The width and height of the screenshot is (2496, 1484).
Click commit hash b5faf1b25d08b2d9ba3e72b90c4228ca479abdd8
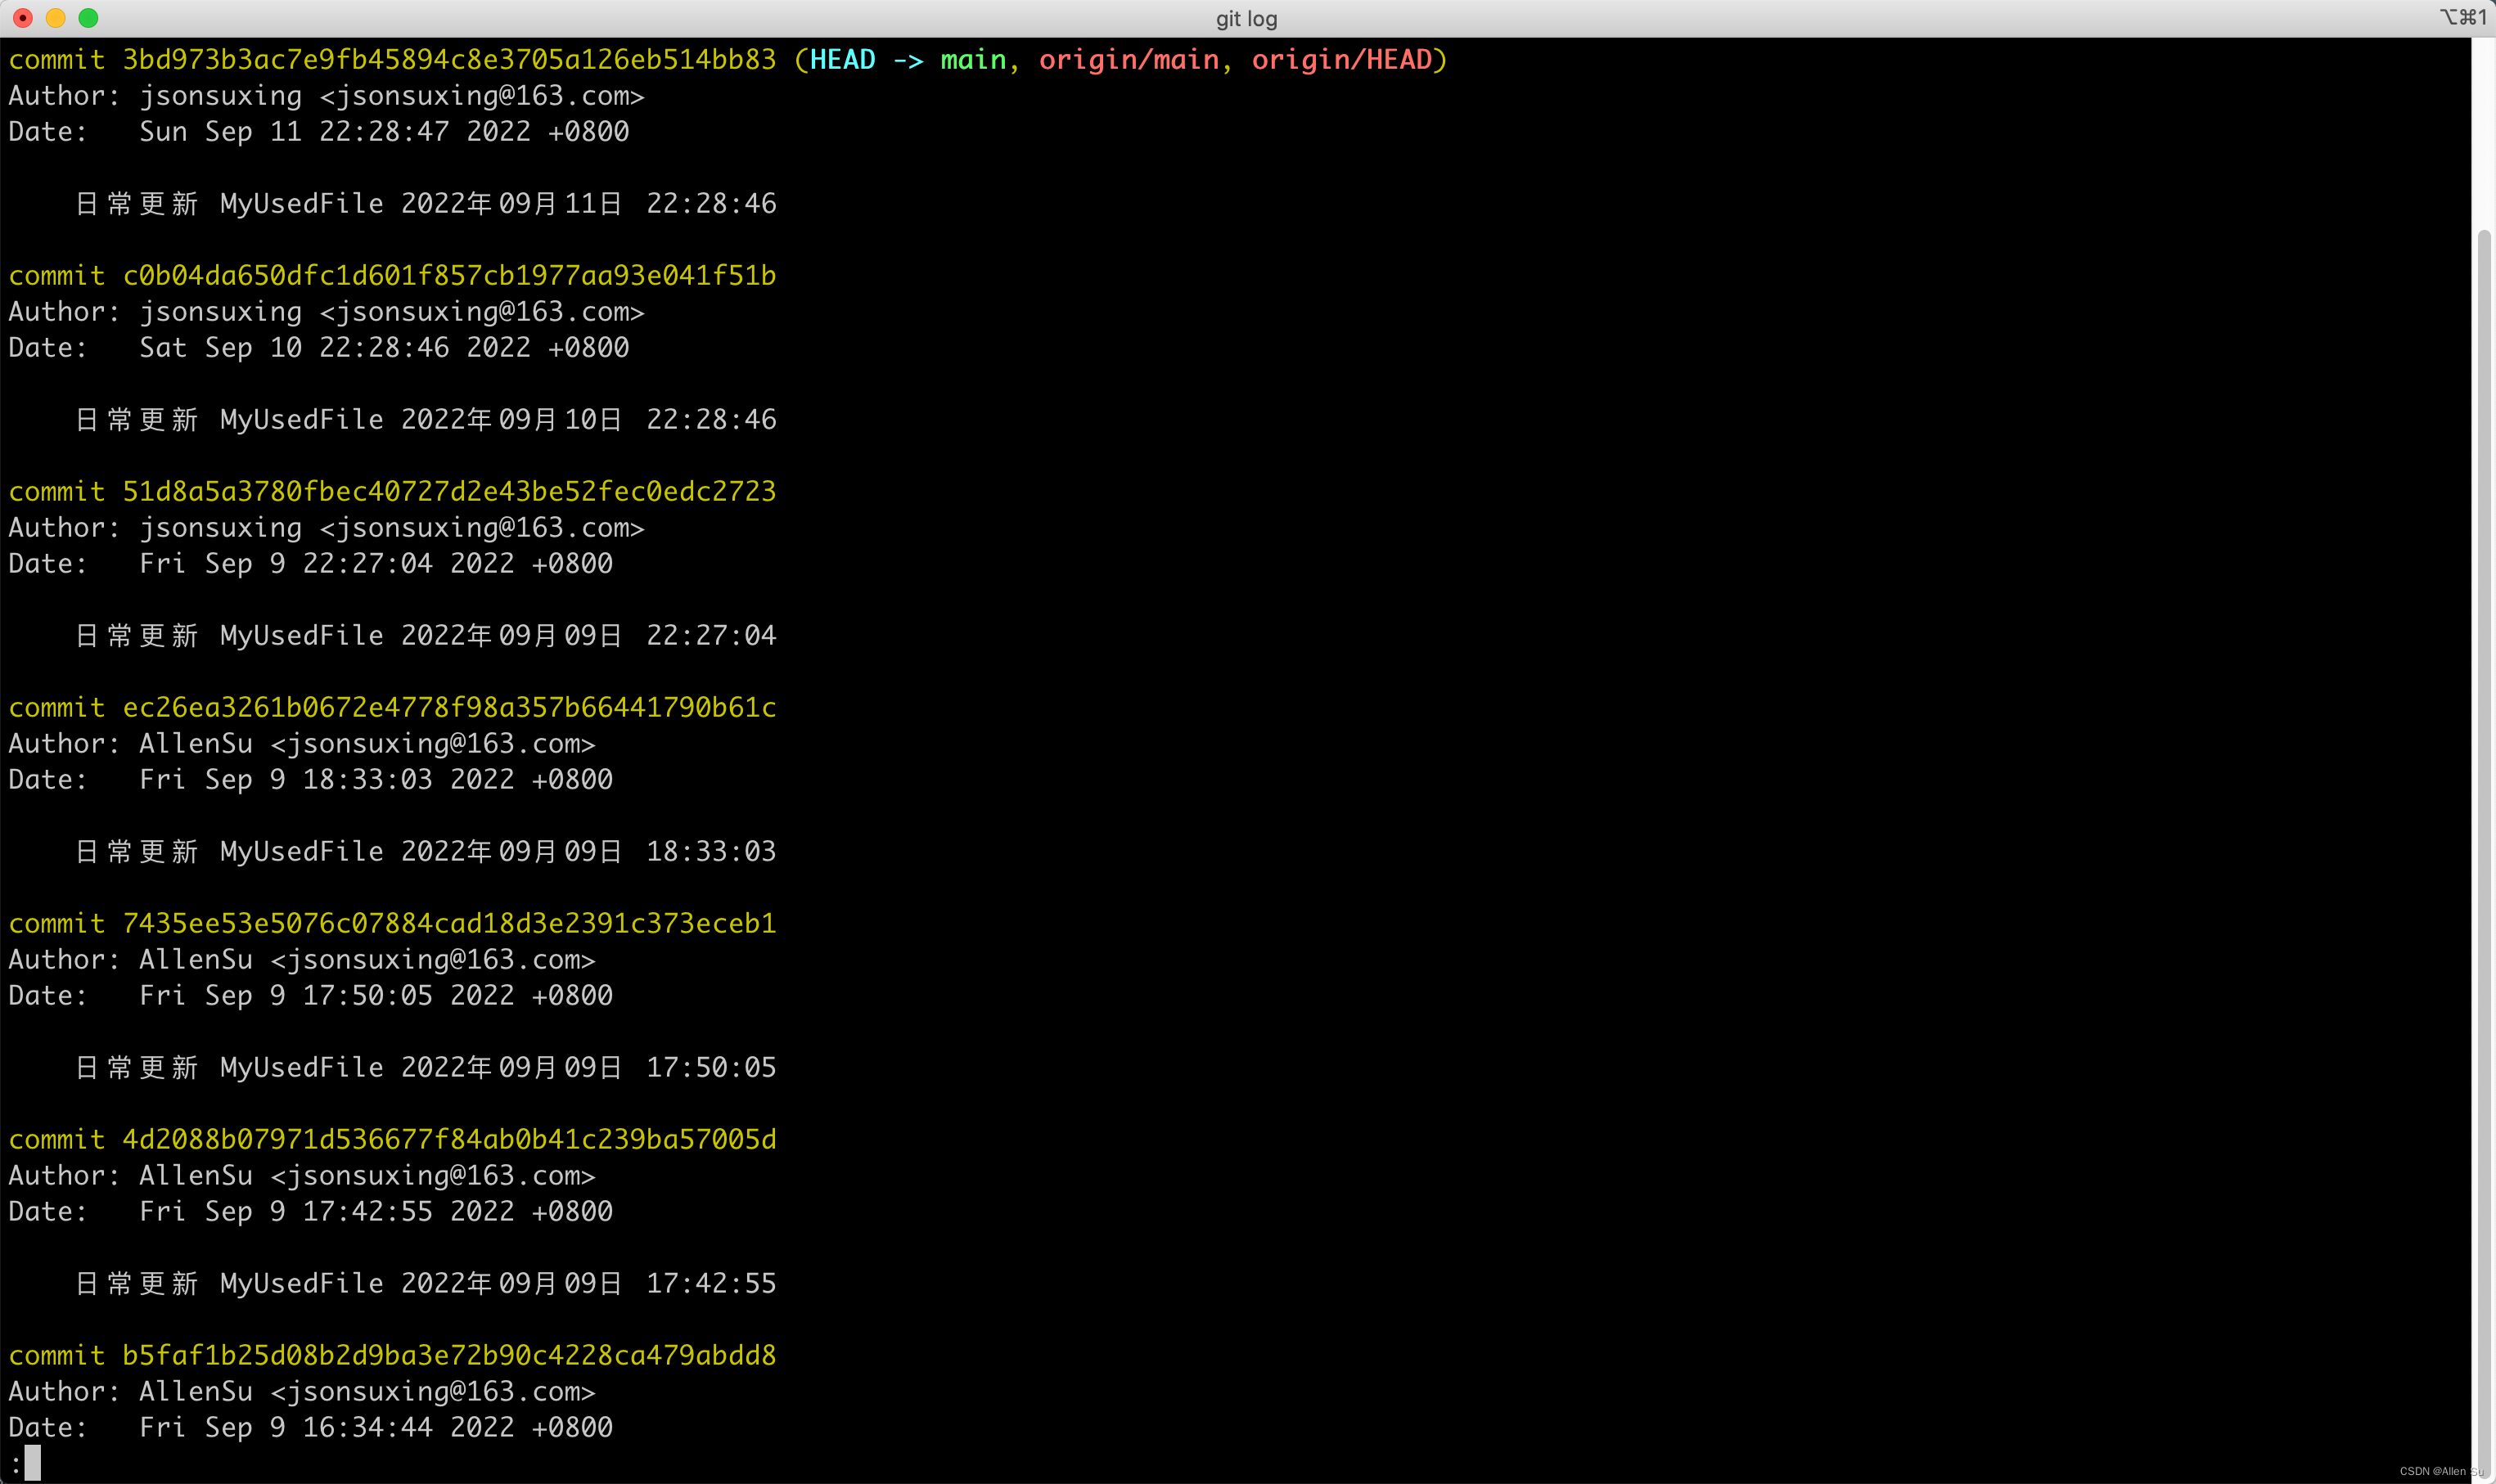click(x=449, y=1356)
